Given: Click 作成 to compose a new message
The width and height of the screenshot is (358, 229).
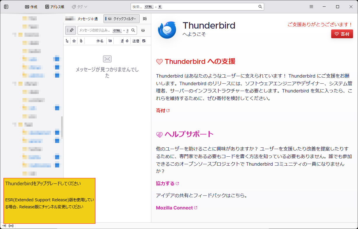Looking at the screenshot, I should (31, 7).
